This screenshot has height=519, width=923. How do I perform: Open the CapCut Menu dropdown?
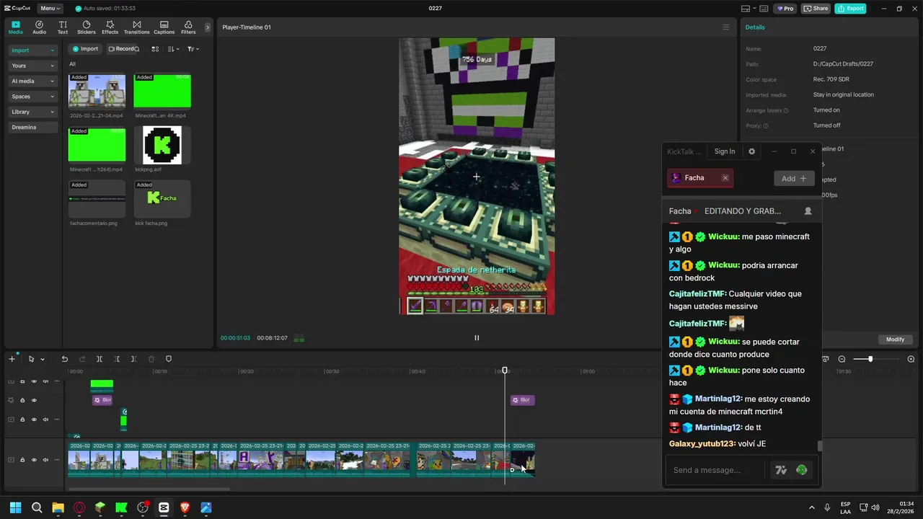click(x=49, y=9)
